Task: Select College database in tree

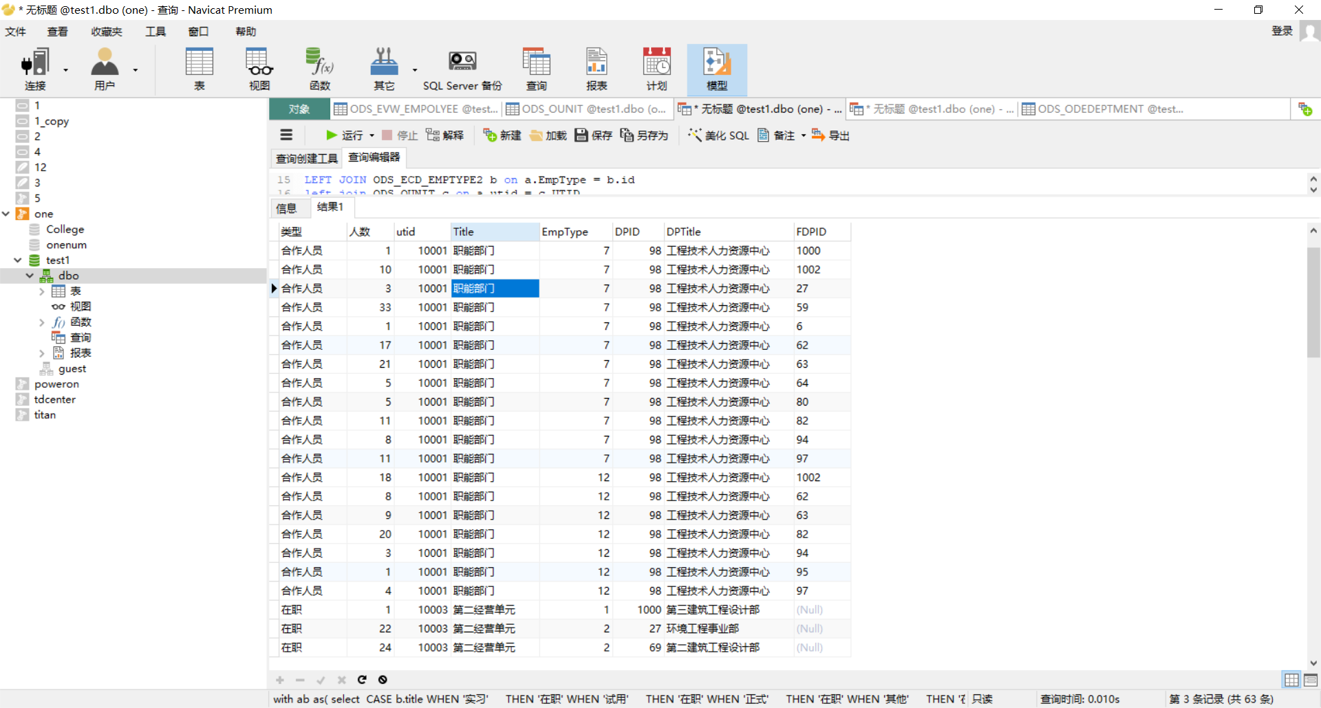Action: click(65, 229)
